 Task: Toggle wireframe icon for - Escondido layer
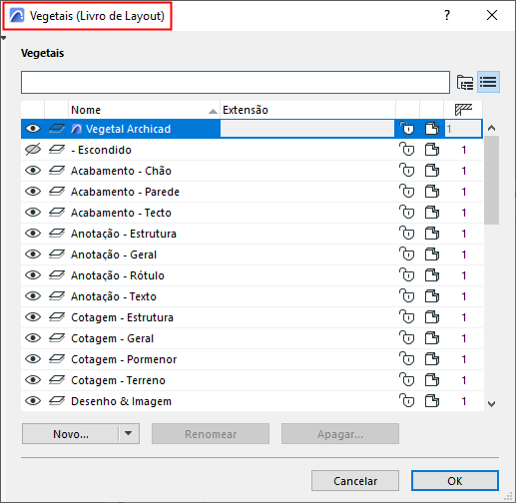(432, 150)
